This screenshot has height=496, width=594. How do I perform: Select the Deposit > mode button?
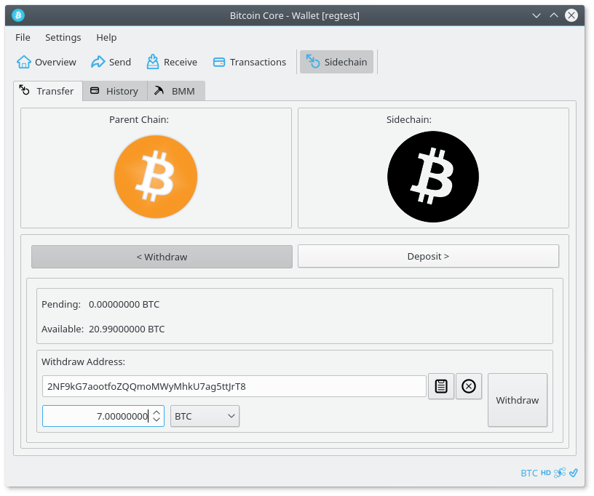pos(428,256)
